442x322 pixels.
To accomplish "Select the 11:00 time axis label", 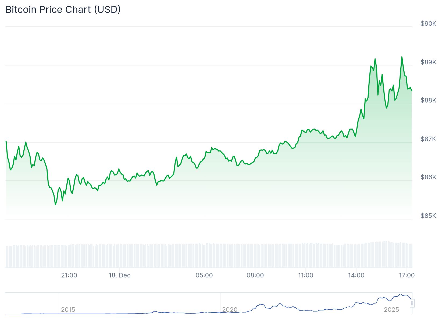I will point(306,275).
